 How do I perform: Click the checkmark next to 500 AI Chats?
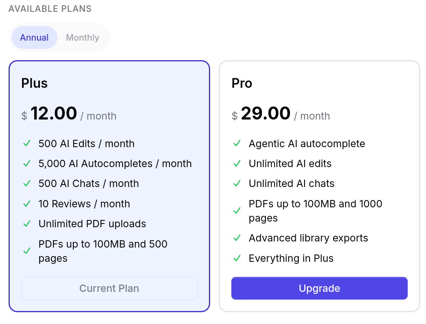[27, 183]
